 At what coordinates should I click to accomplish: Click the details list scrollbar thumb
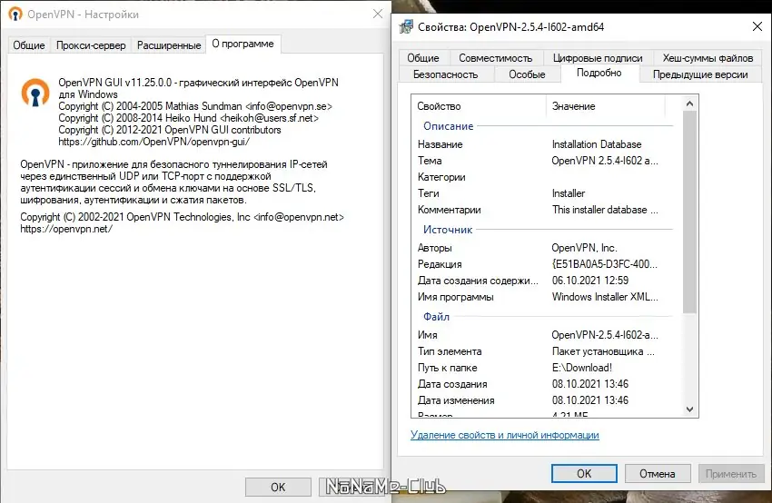689,212
